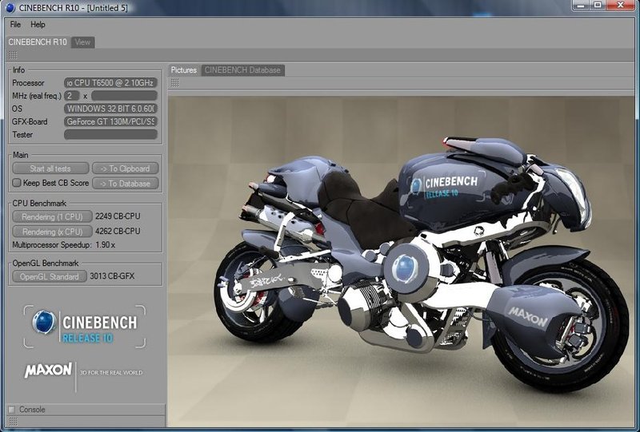
Task: Minimize the CINEBENCH window
Action: [582, 5]
